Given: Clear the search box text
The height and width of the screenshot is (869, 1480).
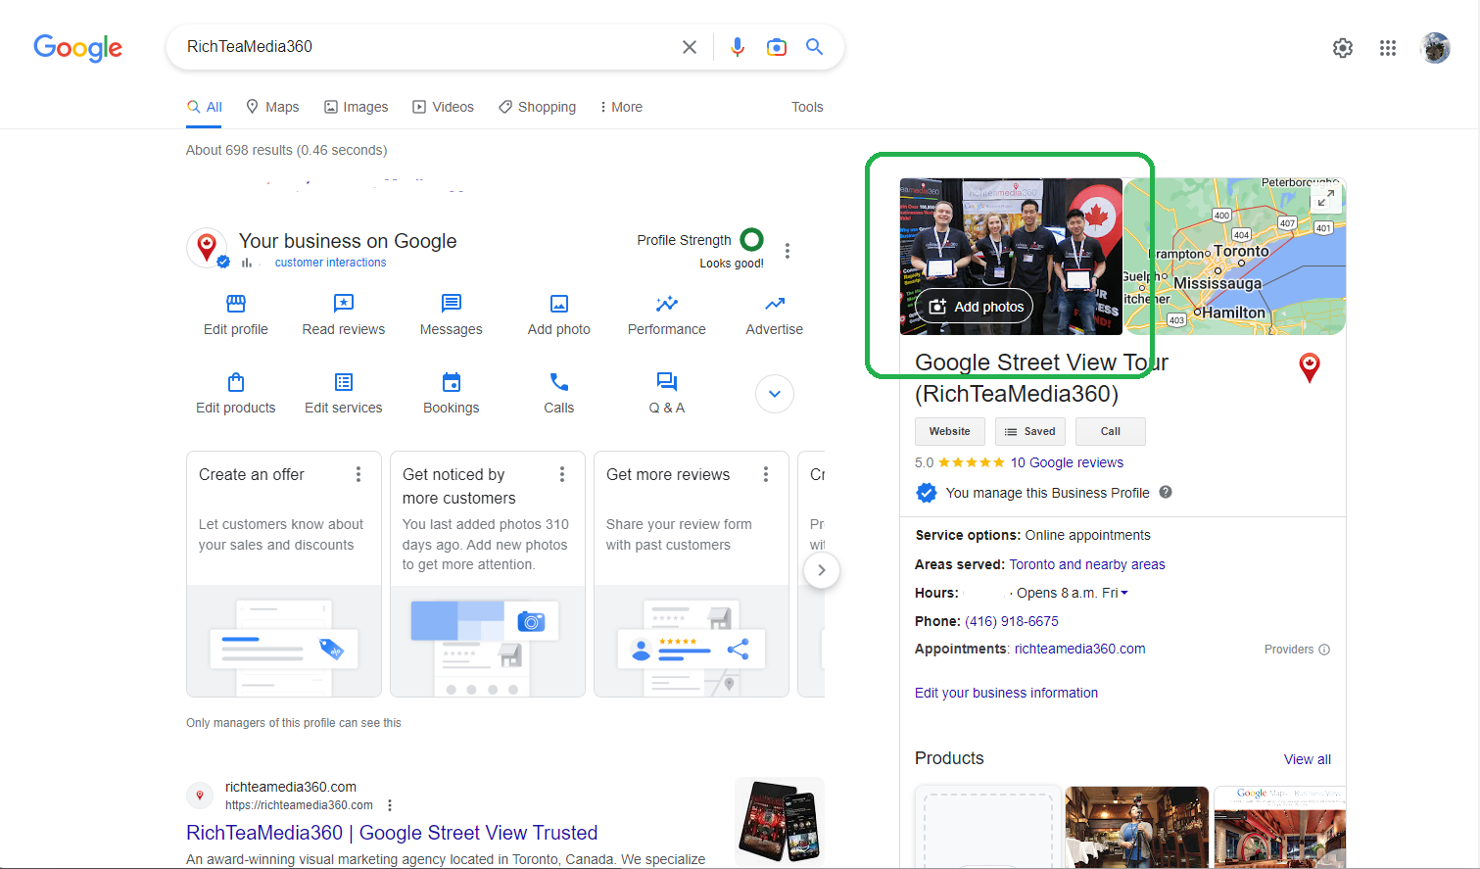Looking at the screenshot, I should pos(690,47).
